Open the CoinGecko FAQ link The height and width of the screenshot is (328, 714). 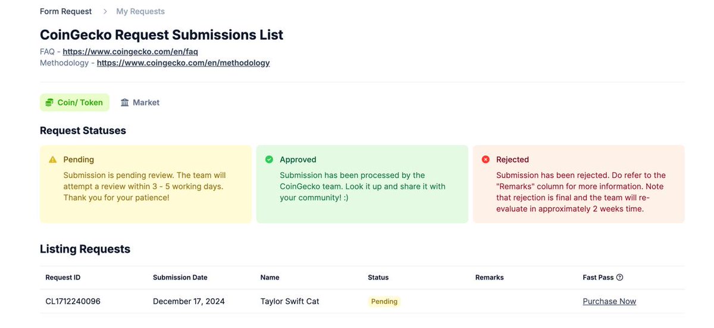pyautogui.click(x=130, y=52)
